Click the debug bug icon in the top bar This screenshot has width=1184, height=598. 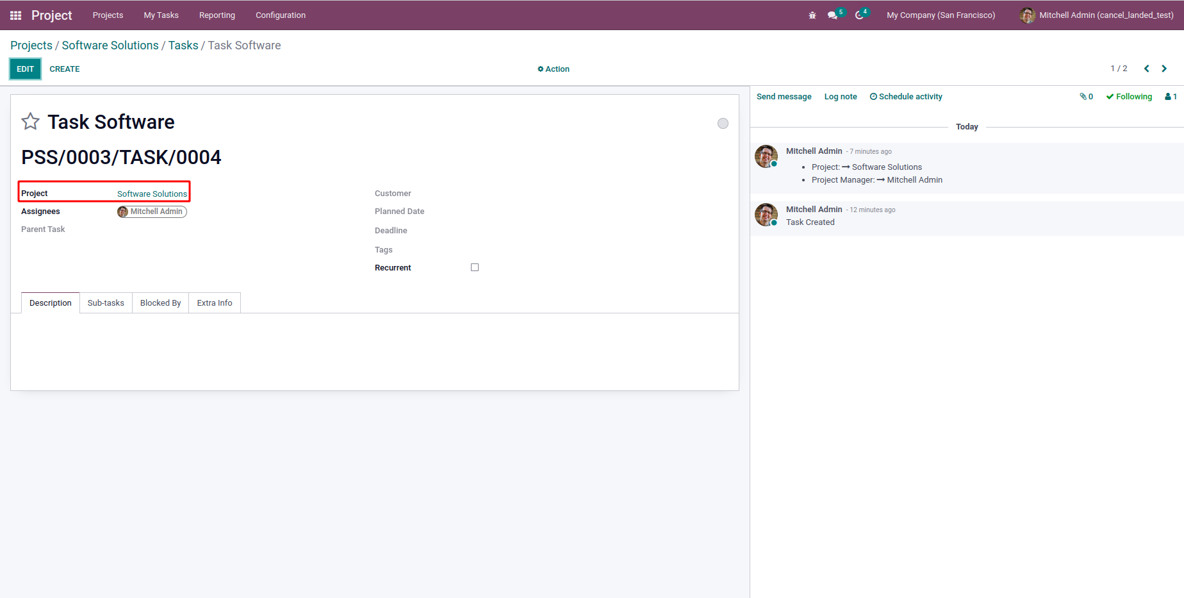(x=812, y=15)
